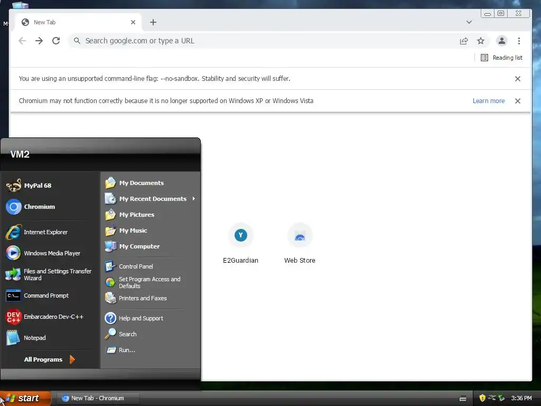Expand All Programs list
The image size is (541, 406).
[49, 359]
